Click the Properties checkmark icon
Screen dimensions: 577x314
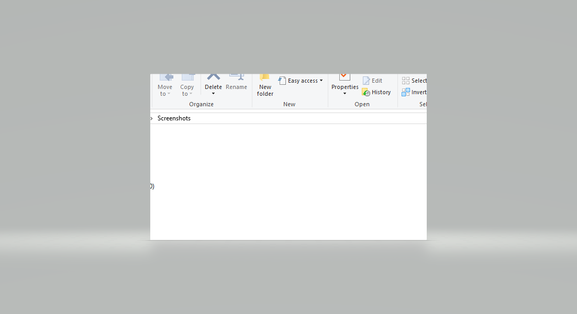coord(345,77)
